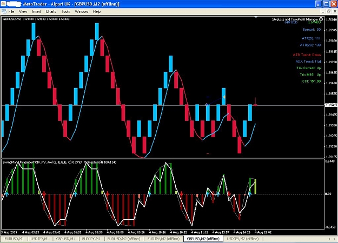Click the SwingMan UltraSuperTRIX indicator label
Screen dimensions: 338x243
pos(42,162)
